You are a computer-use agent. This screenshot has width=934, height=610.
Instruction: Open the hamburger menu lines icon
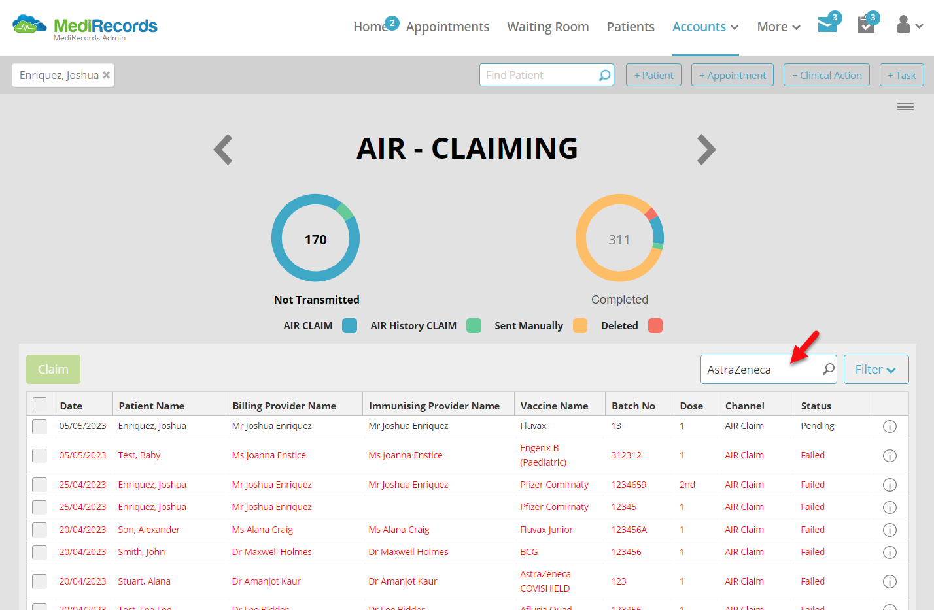coord(905,107)
